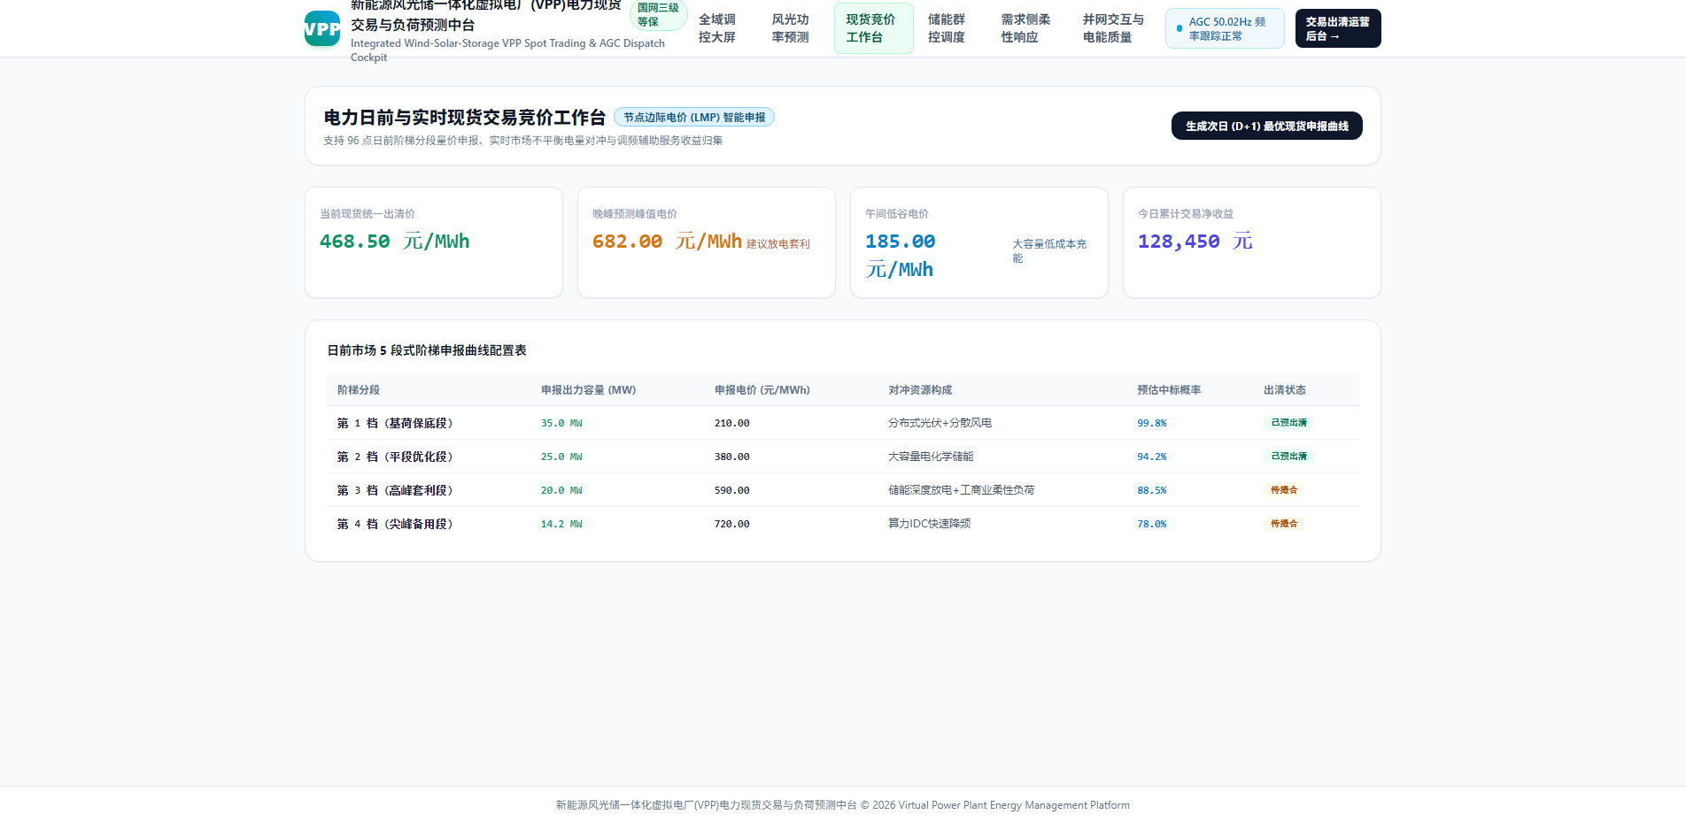Open 需求侧柔性响应 tab
This screenshot has height=822, width=1686.
pos(1026,28)
